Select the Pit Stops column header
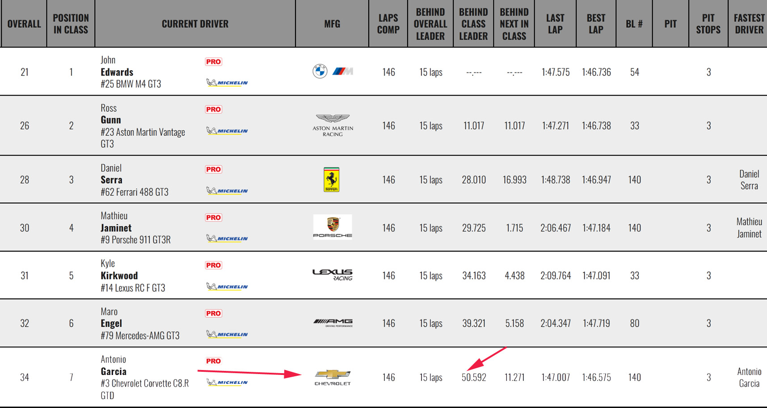The width and height of the screenshot is (767, 408). (708, 24)
